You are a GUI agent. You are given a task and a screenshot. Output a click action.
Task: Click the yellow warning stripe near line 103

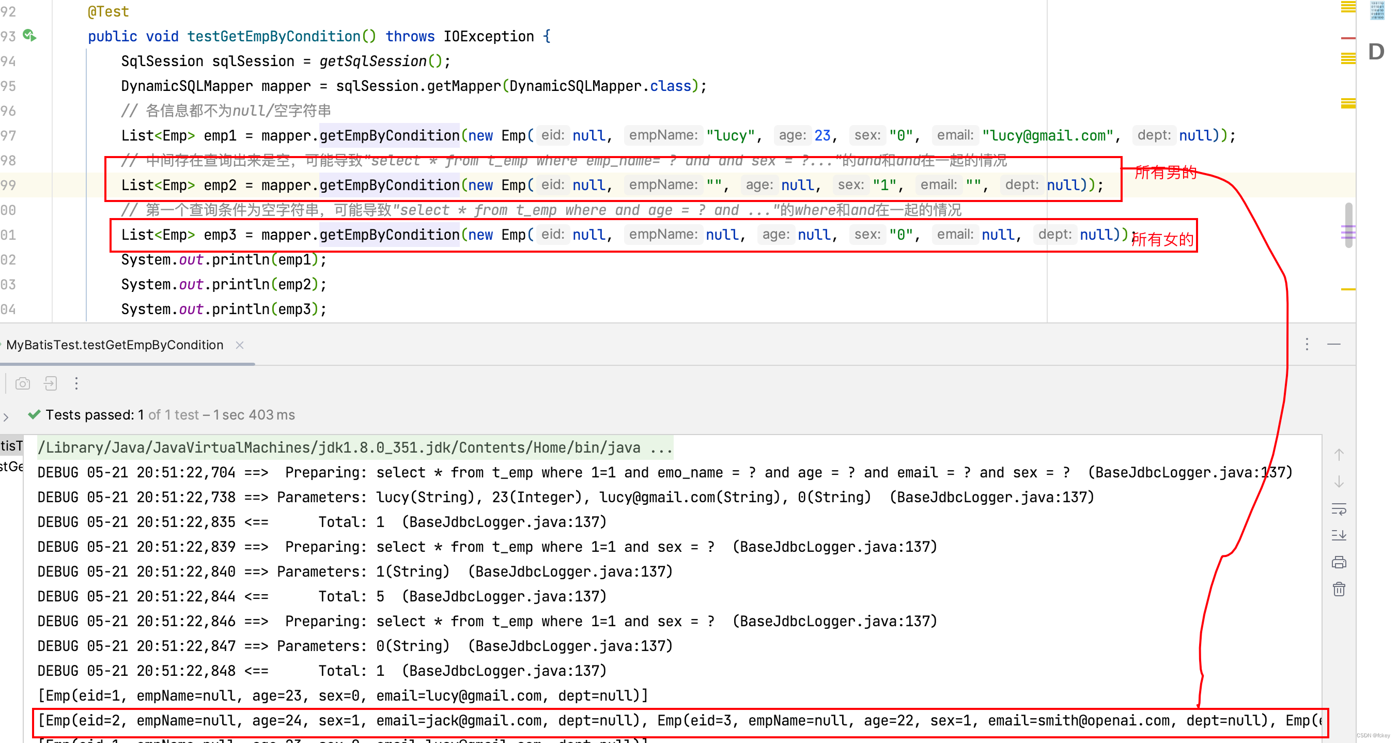(1348, 289)
